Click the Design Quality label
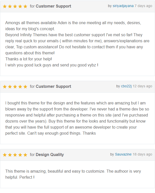This screenshot has width=155, height=193. tap(50, 155)
